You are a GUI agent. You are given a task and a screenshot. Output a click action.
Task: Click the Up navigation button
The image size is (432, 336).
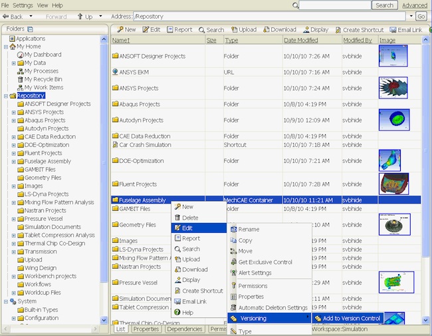pyautogui.click(x=85, y=17)
